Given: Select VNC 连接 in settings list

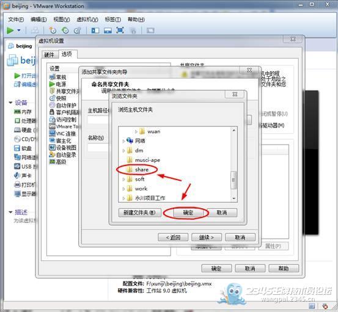Looking at the screenshot, I should click(62, 134).
